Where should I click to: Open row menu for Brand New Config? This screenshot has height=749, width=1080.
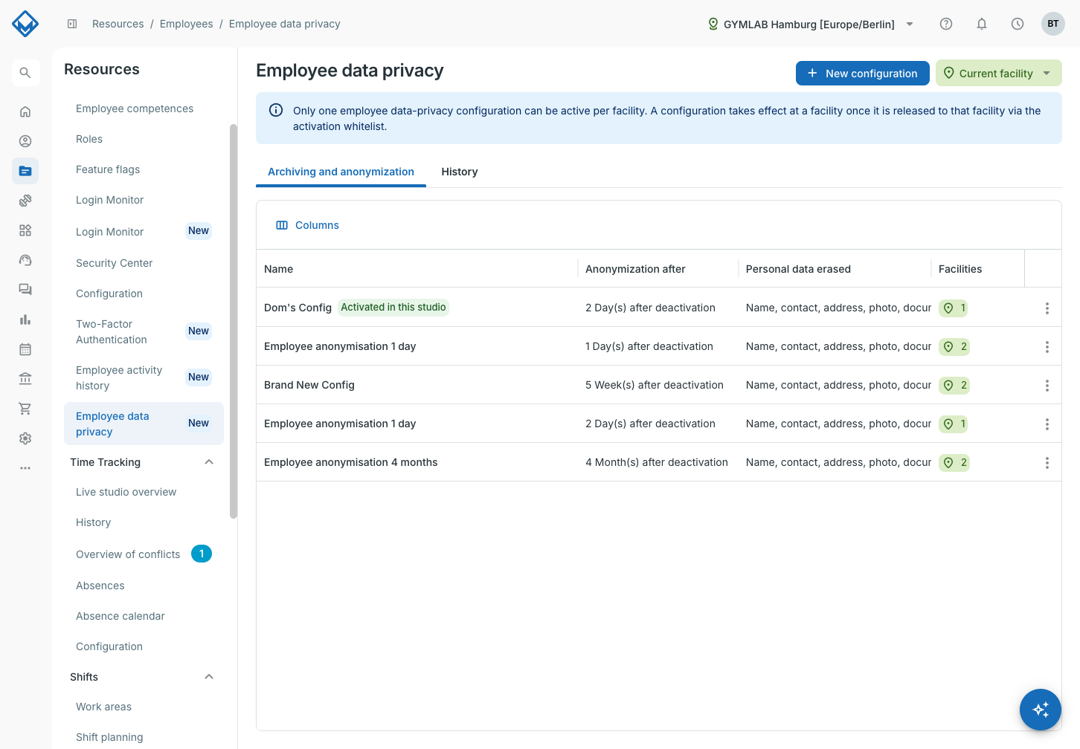(1047, 385)
